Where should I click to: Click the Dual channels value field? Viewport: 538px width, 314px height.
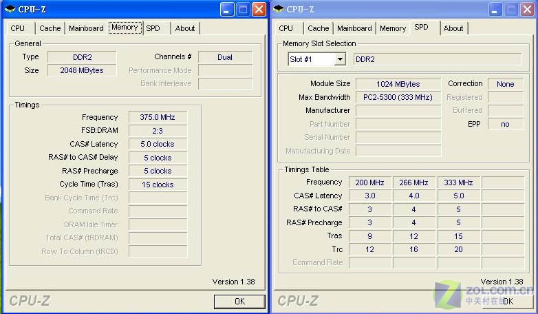pos(225,57)
